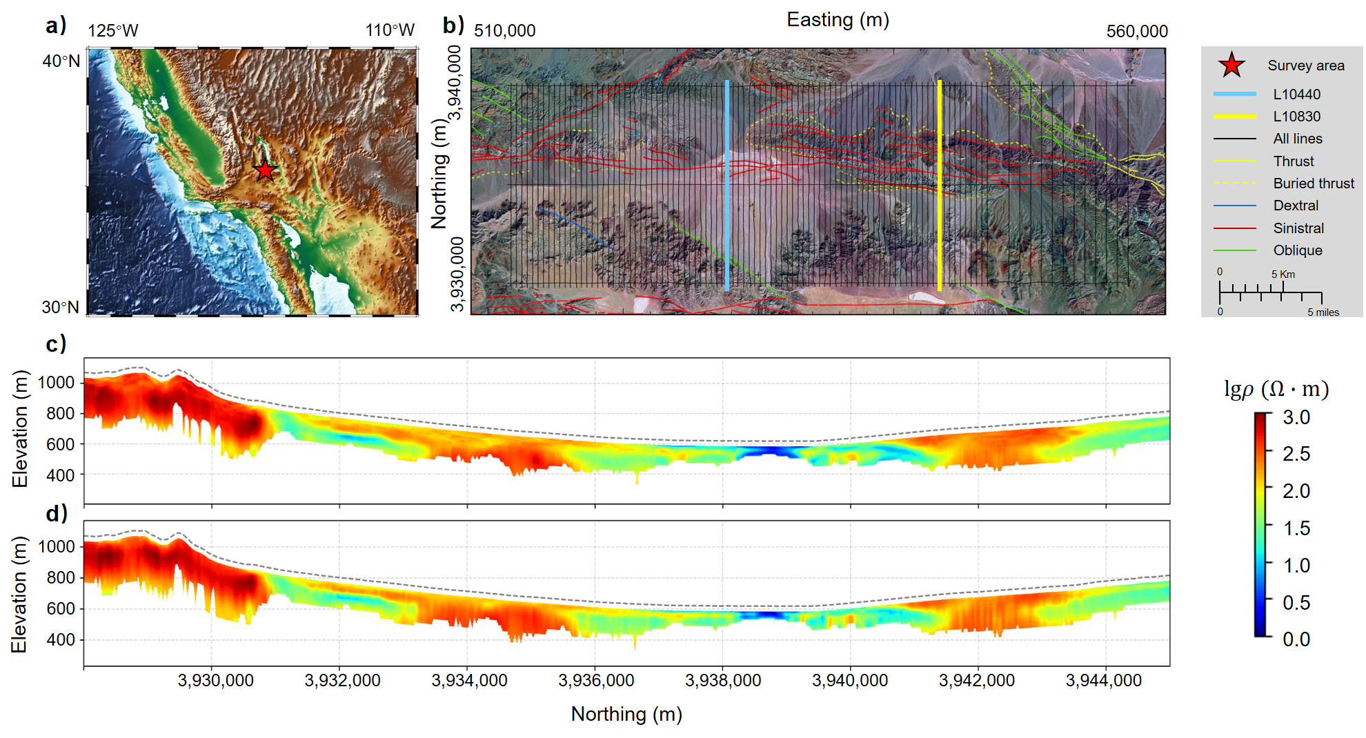Click the "3,936,000" bottom axis tick label
Screen dimensions: 1366x738
click(596, 681)
